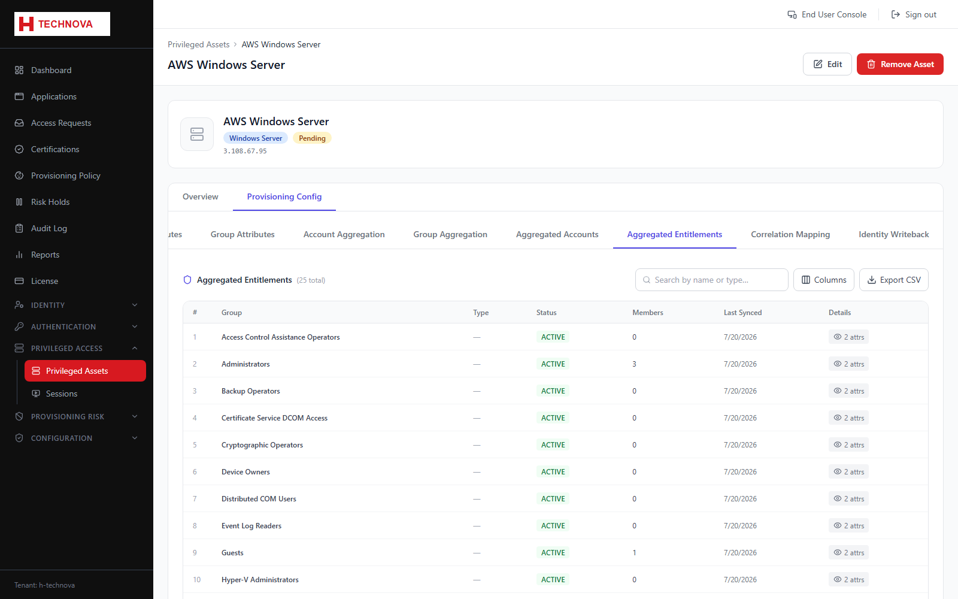Select the Guests group row name
The image size is (958, 599).
pos(232,553)
